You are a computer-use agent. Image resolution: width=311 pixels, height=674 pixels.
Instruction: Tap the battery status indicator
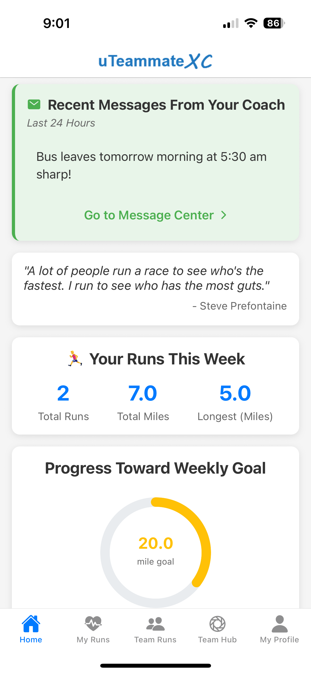click(274, 23)
